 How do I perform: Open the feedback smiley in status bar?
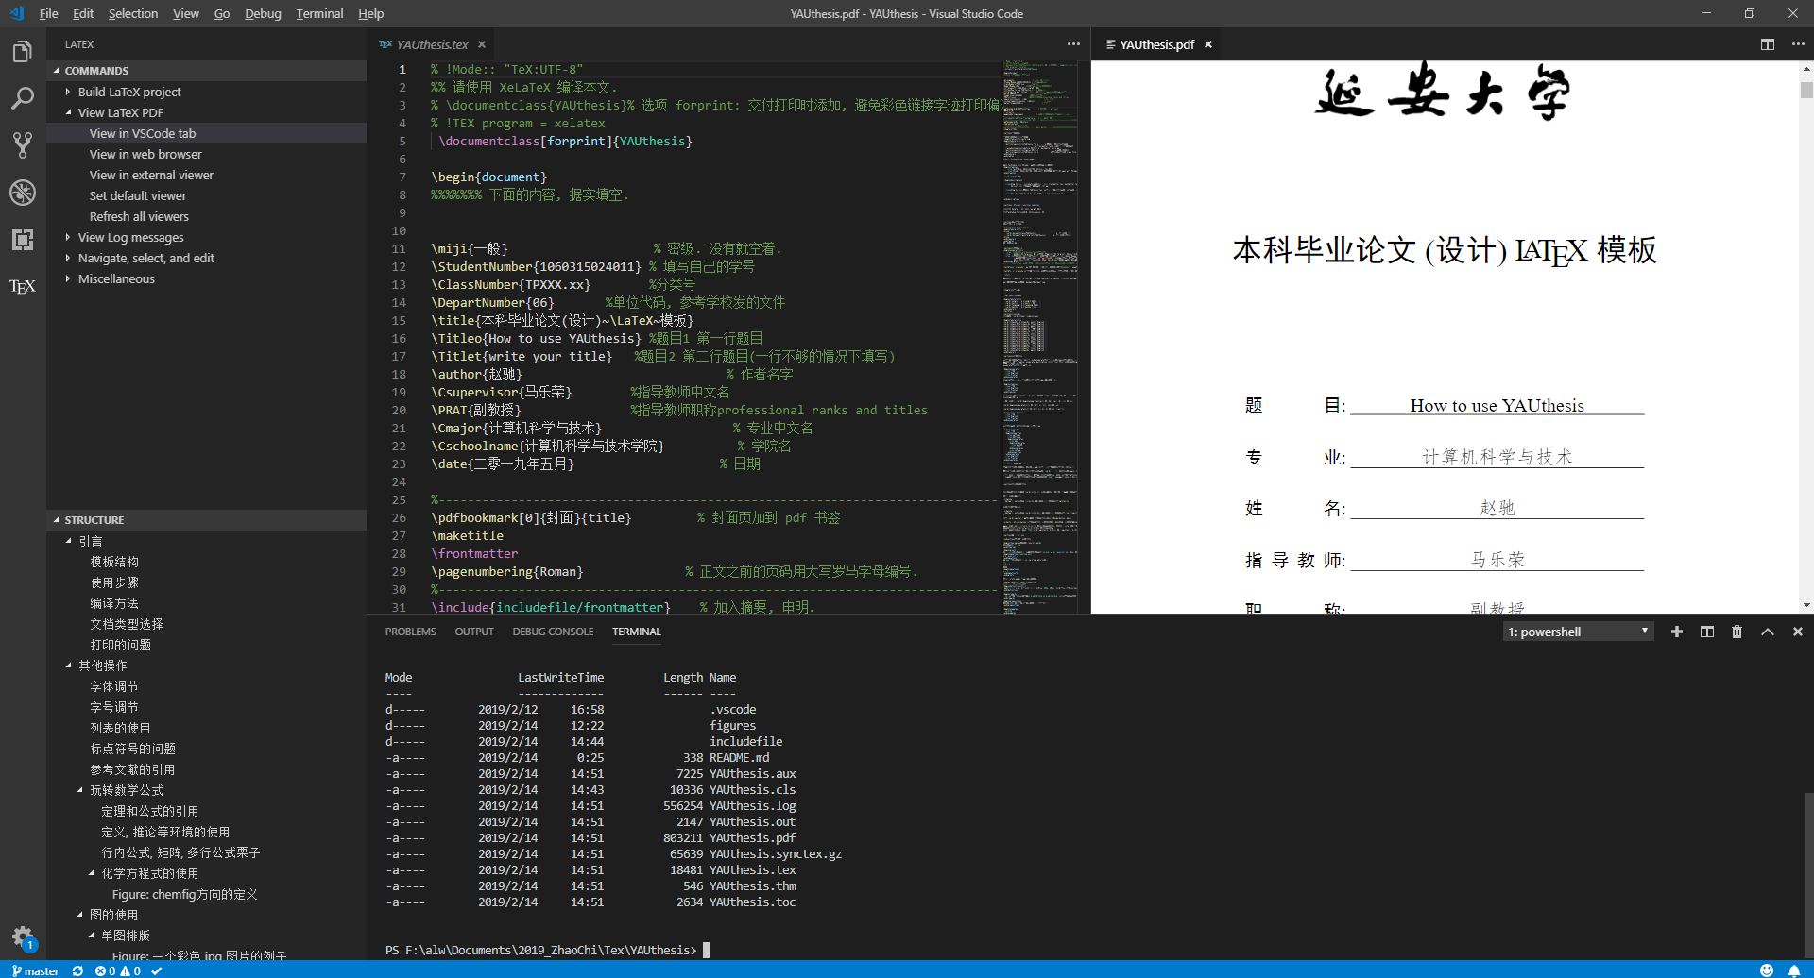point(1767,970)
